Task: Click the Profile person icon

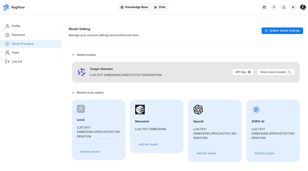Action: (7, 26)
